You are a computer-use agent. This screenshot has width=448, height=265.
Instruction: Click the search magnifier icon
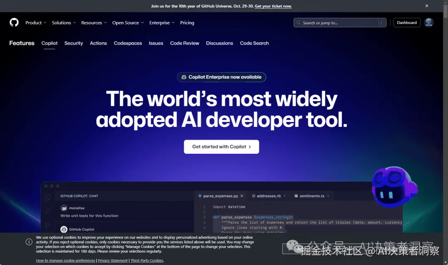tap(299, 22)
